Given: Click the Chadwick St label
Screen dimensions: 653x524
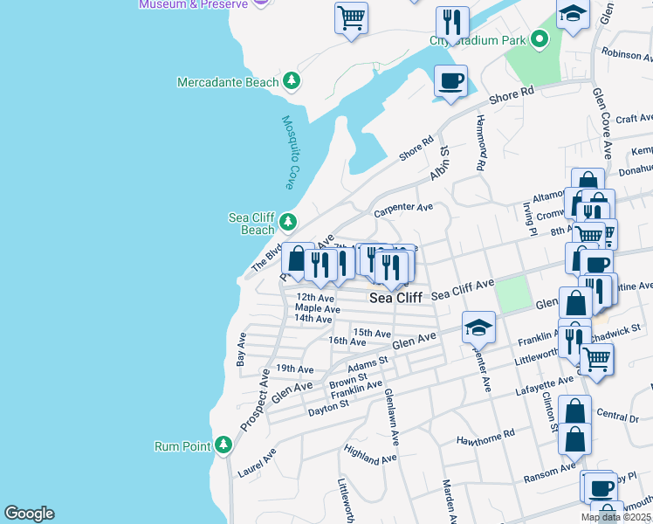Looking at the screenshot, I should 616,334.
